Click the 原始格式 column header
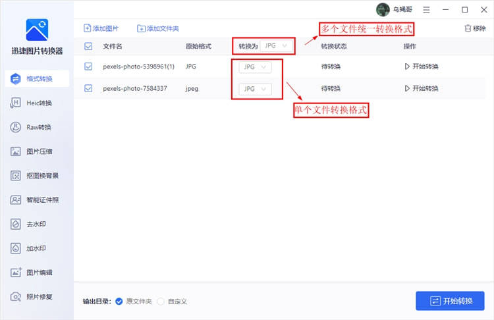This screenshot has height=320, width=494. tap(198, 46)
